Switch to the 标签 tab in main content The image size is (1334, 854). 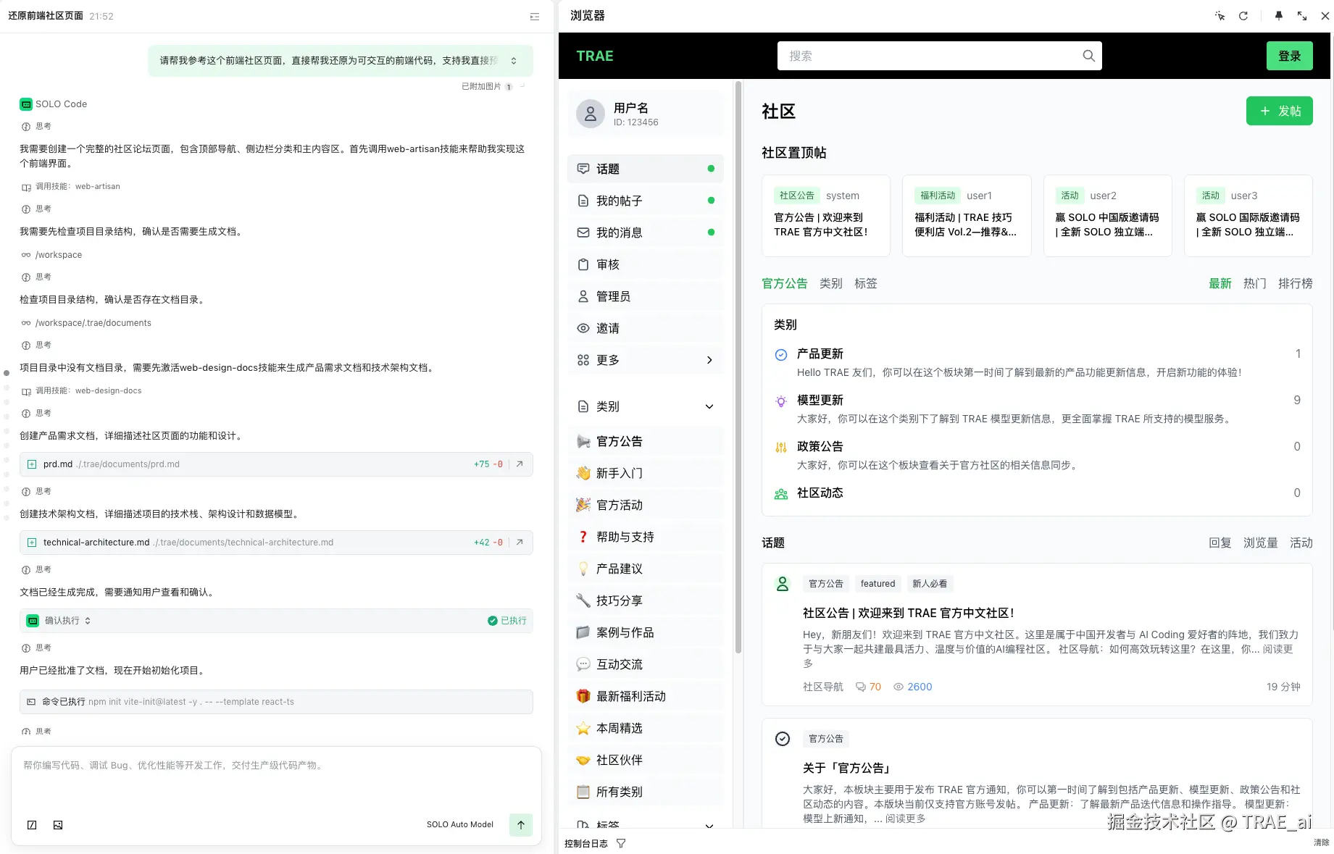point(866,283)
